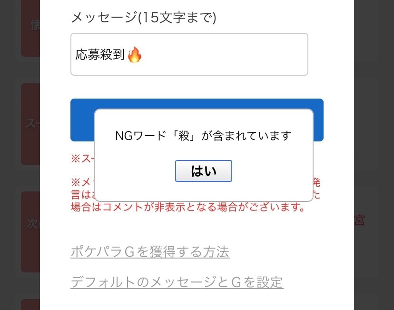
Task: Open the デフォルトのメッセージとGを設定 link
Action: click(177, 282)
